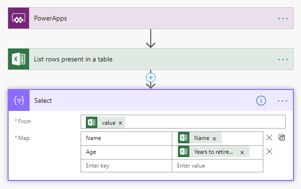Open PowerApps step ellipsis menu
The image size is (301, 189).
pyautogui.click(x=283, y=19)
